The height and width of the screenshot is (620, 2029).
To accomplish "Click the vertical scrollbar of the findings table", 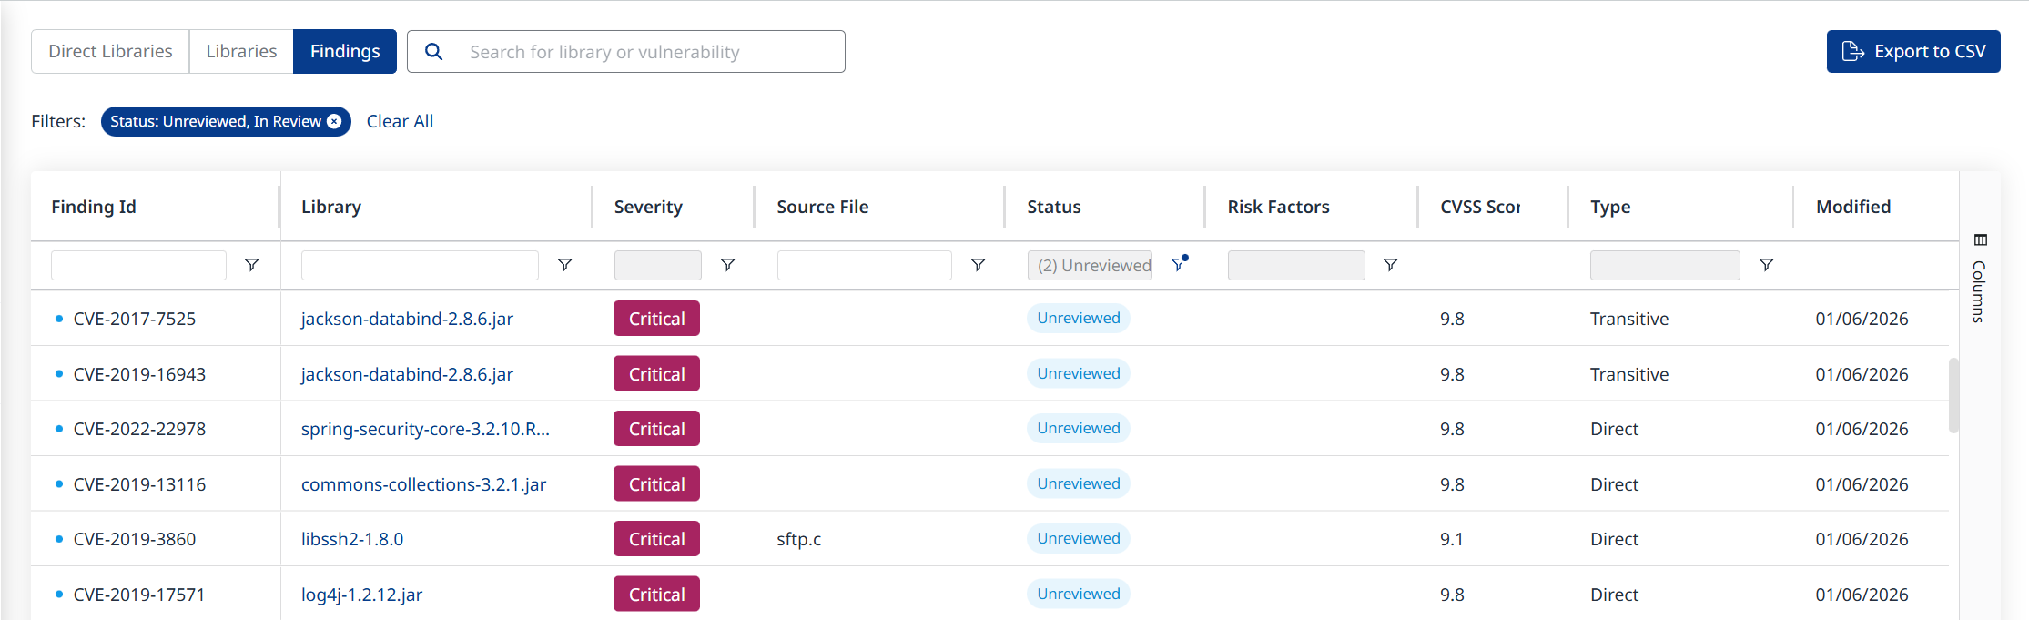I will [1953, 396].
